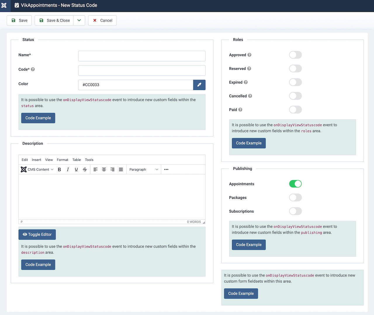This screenshot has width=374, height=315.
Task: Click the Joomla logo icon in header
Action: click(4, 5)
